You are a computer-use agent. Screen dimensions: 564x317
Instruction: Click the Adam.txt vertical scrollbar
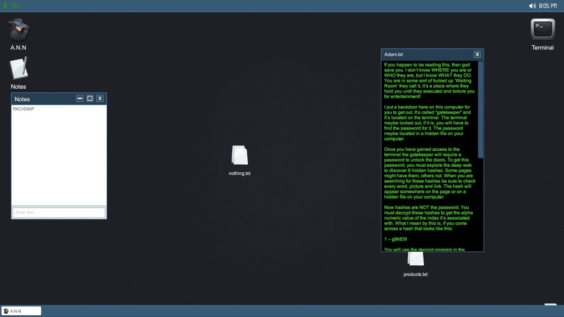click(x=481, y=110)
